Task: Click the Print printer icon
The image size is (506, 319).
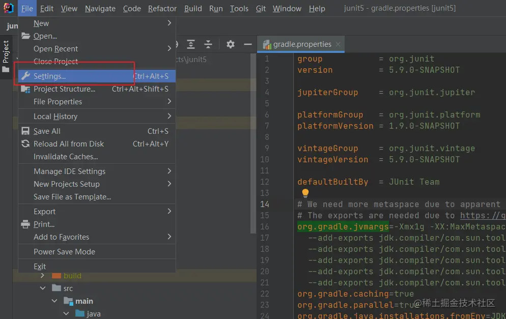Action: 25,224
